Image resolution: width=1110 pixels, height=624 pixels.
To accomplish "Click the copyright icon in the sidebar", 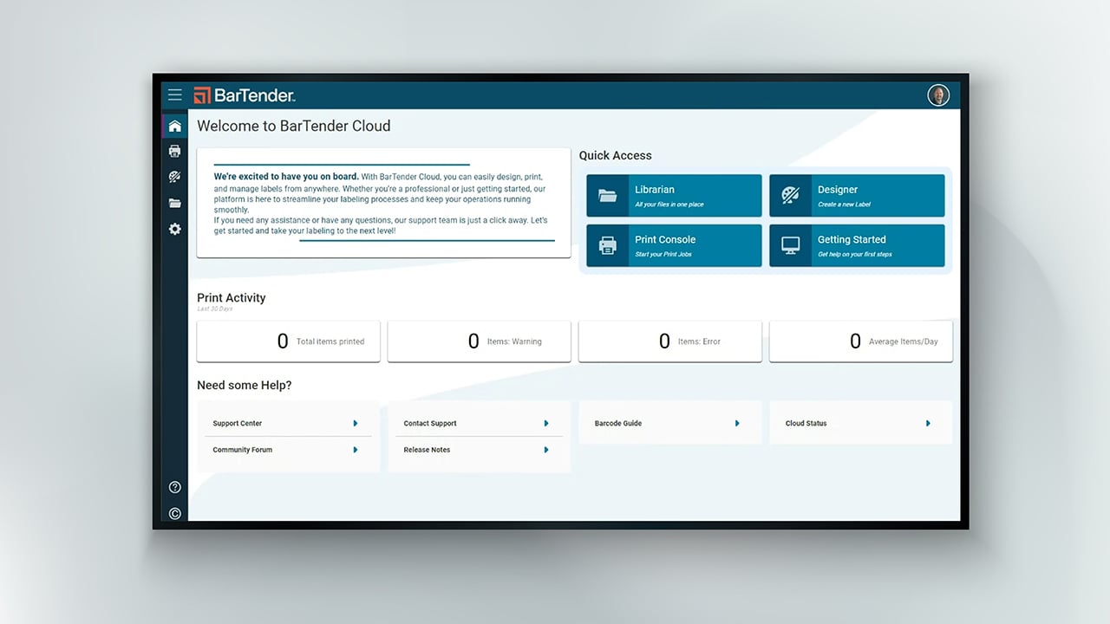I will click(174, 513).
